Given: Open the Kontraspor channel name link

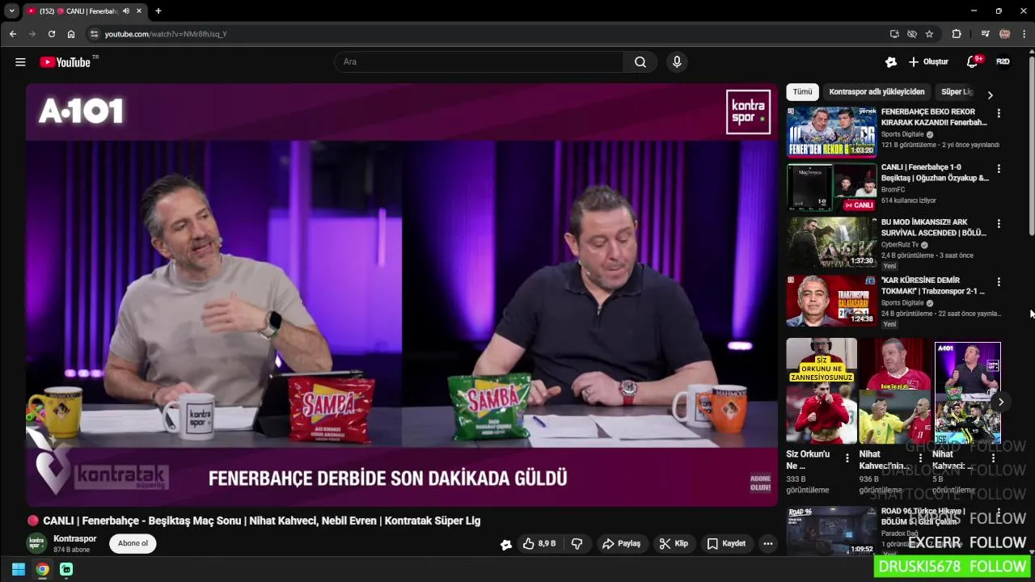Looking at the screenshot, I should coord(74,538).
